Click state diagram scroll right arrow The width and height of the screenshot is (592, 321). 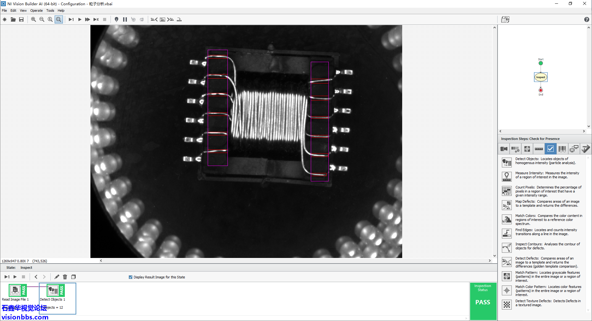(x=584, y=131)
